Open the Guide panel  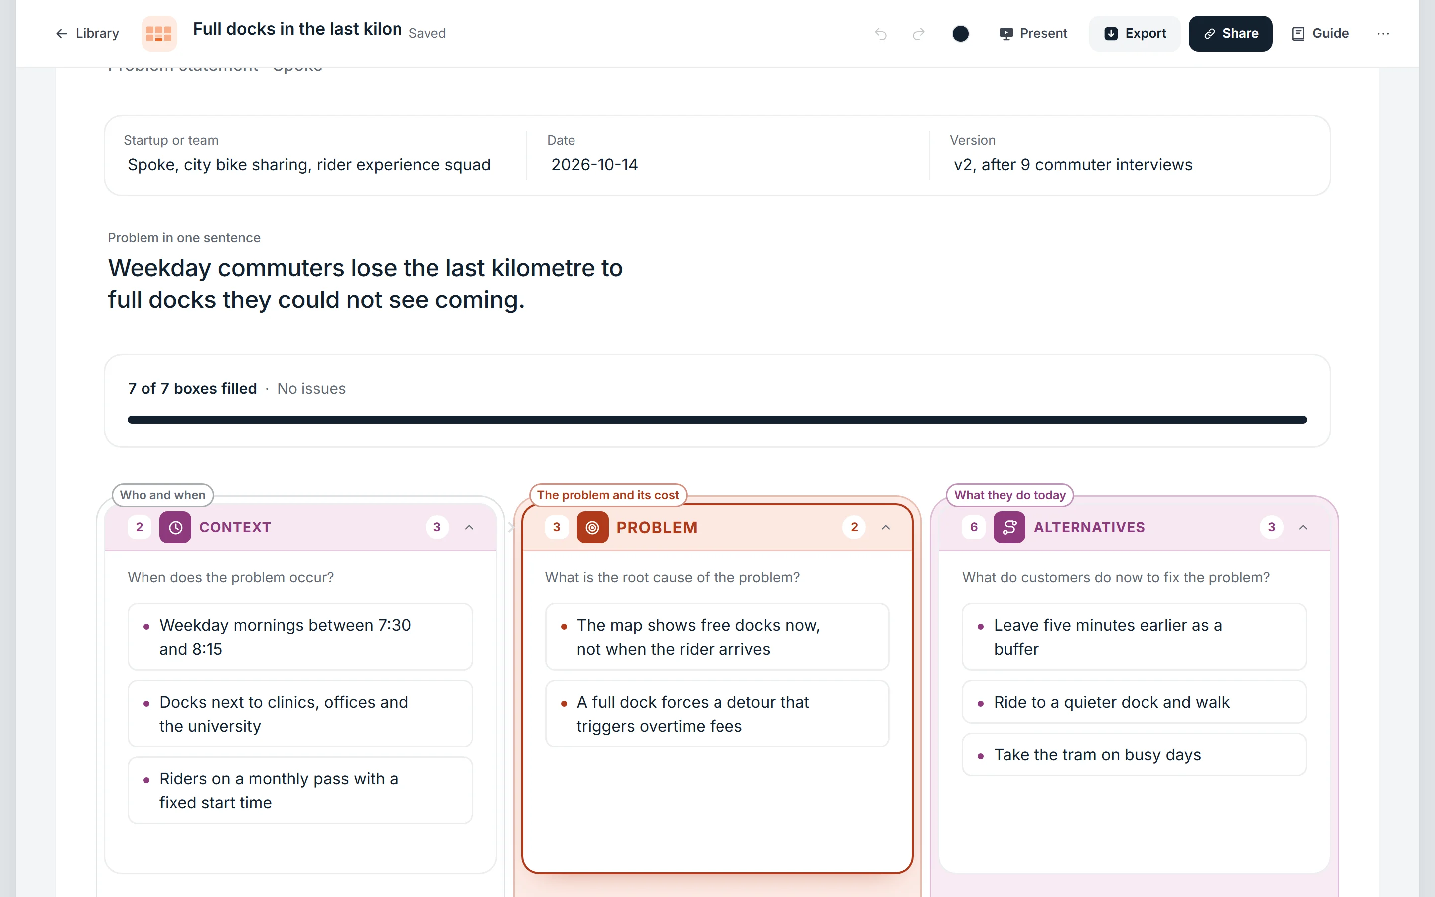(1320, 34)
